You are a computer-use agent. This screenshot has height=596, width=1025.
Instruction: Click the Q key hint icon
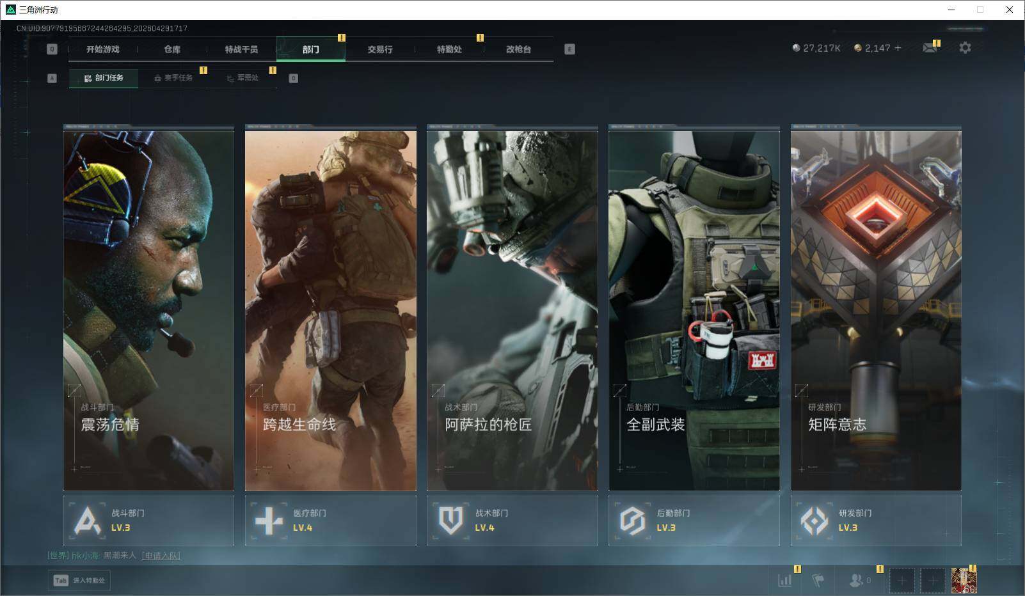pos(52,49)
